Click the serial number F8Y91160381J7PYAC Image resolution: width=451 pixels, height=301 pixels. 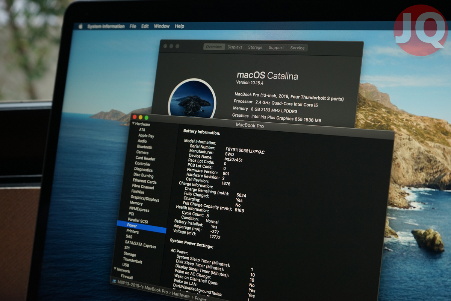pos(245,150)
